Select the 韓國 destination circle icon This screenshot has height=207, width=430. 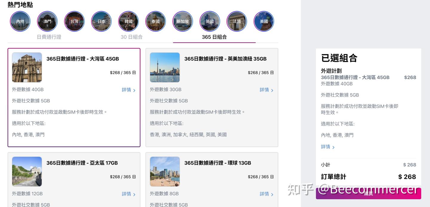click(128, 22)
